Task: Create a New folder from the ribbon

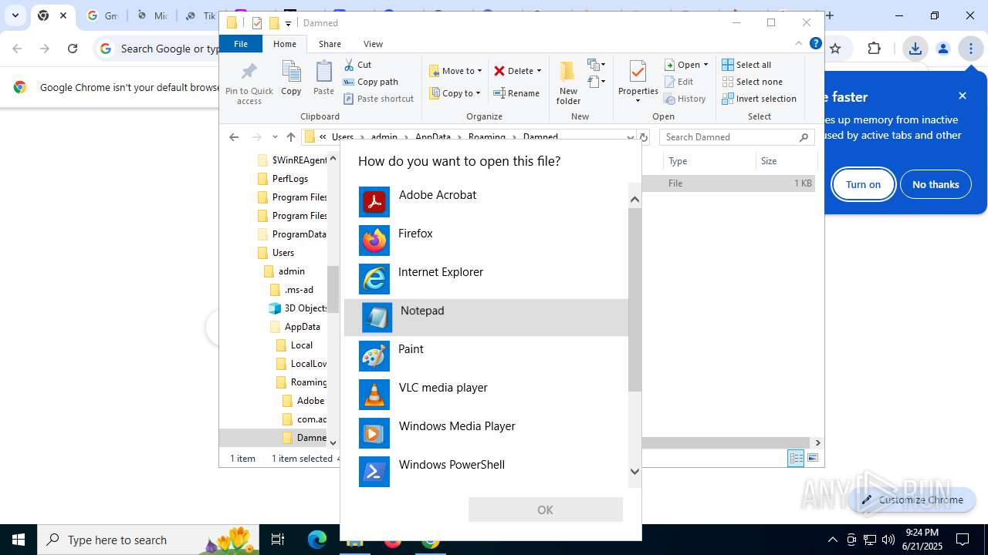Action: click(x=568, y=82)
